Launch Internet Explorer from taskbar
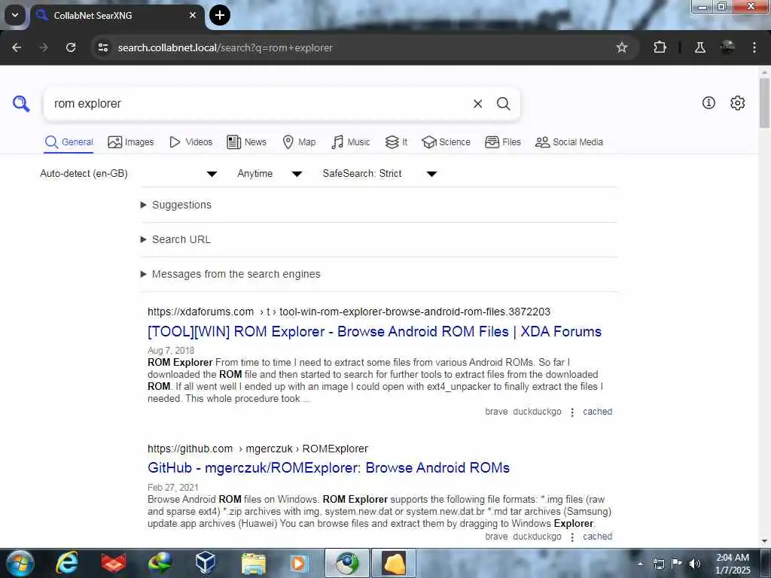Screen dimensions: 771x578 pos(66,563)
